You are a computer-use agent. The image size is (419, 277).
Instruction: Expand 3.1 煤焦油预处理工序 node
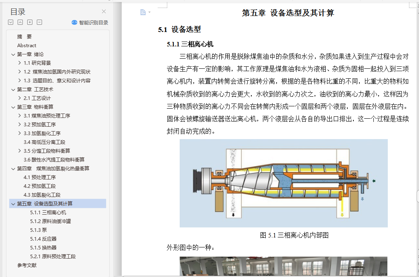(x=20, y=116)
